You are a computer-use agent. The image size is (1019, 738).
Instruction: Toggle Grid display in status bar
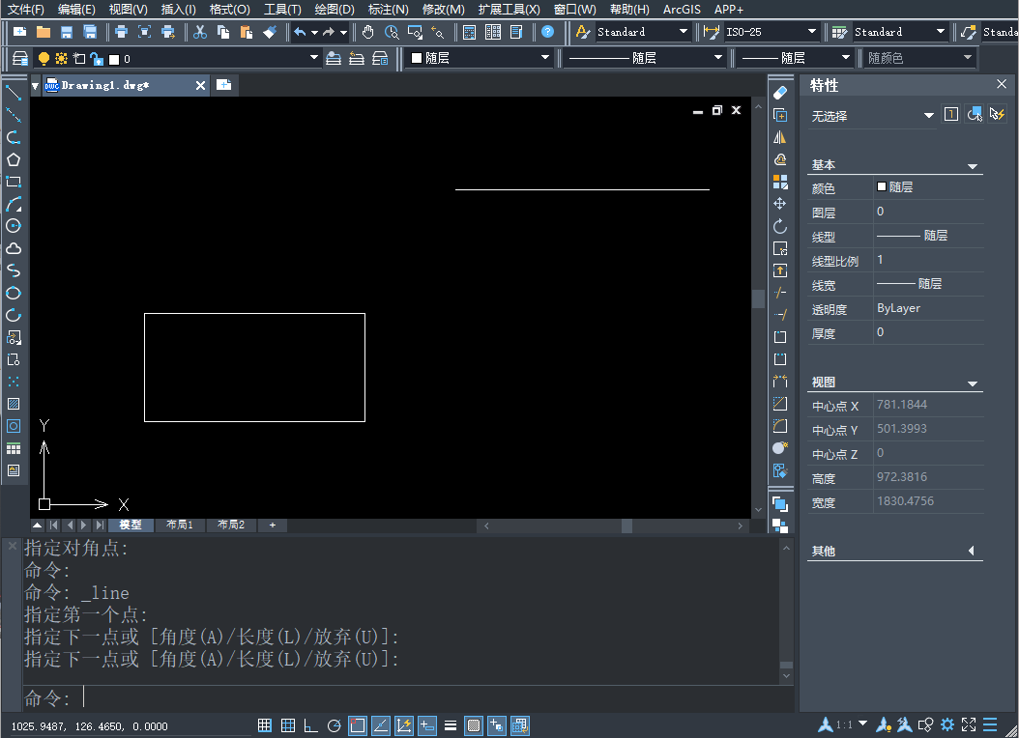288,725
